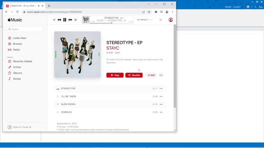The width and height of the screenshot is (264, 148).
Task: Open the tab search chevron
Action: click(x=148, y=4)
